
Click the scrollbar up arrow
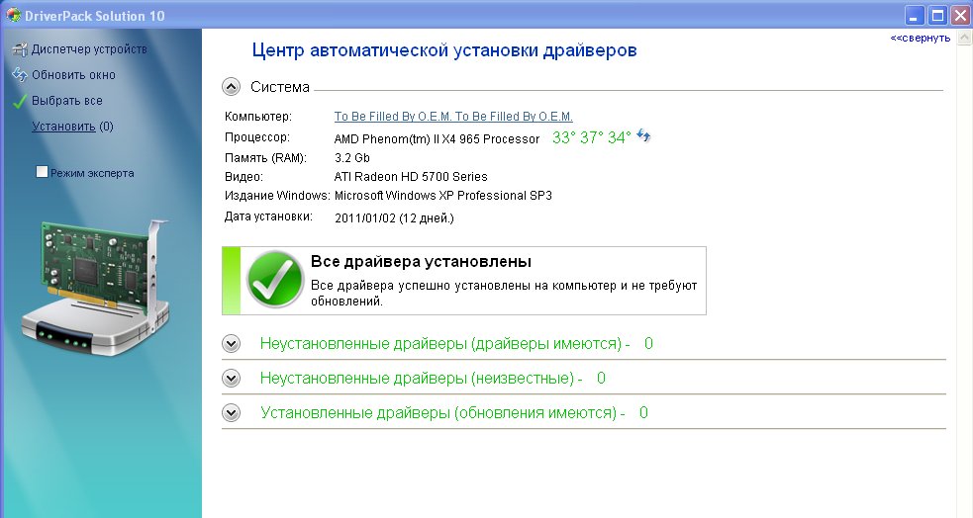pyautogui.click(x=965, y=38)
